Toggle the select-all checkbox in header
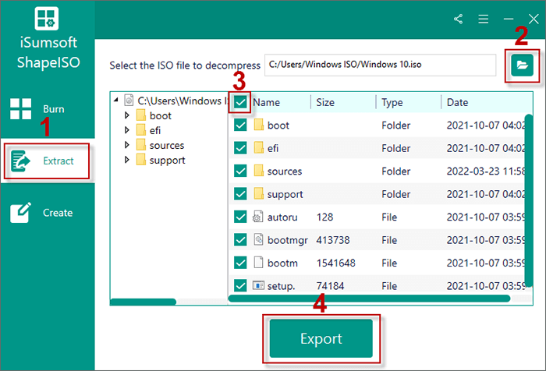The width and height of the screenshot is (546, 371). 241,102
